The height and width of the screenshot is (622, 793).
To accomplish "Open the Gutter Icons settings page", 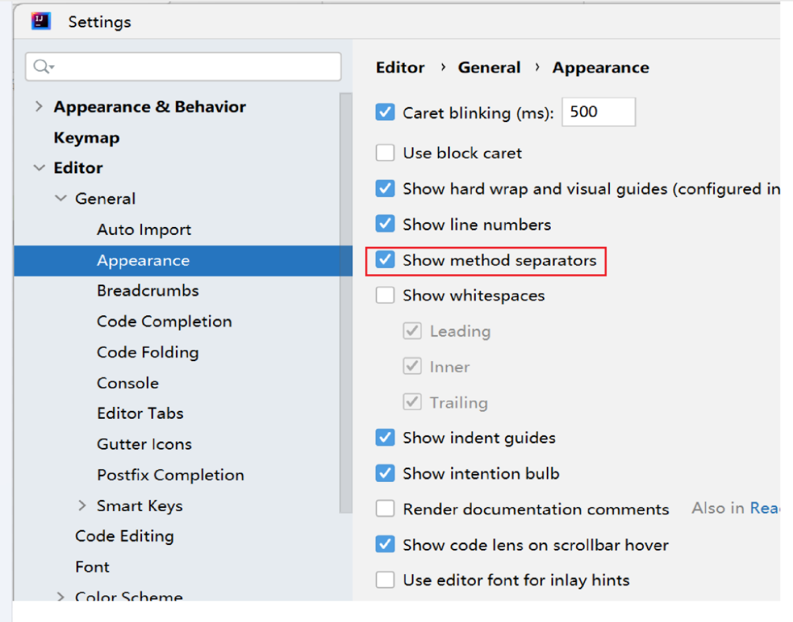I will coord(143,443).
